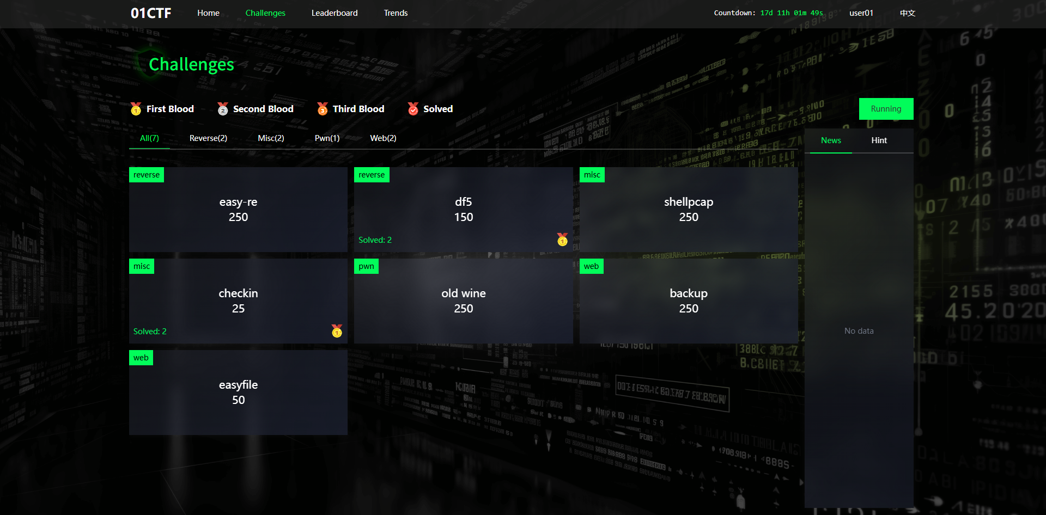Click the third blood medal on the checkin card
This screenshot has width=1046, height=515.
coord(336,331)
